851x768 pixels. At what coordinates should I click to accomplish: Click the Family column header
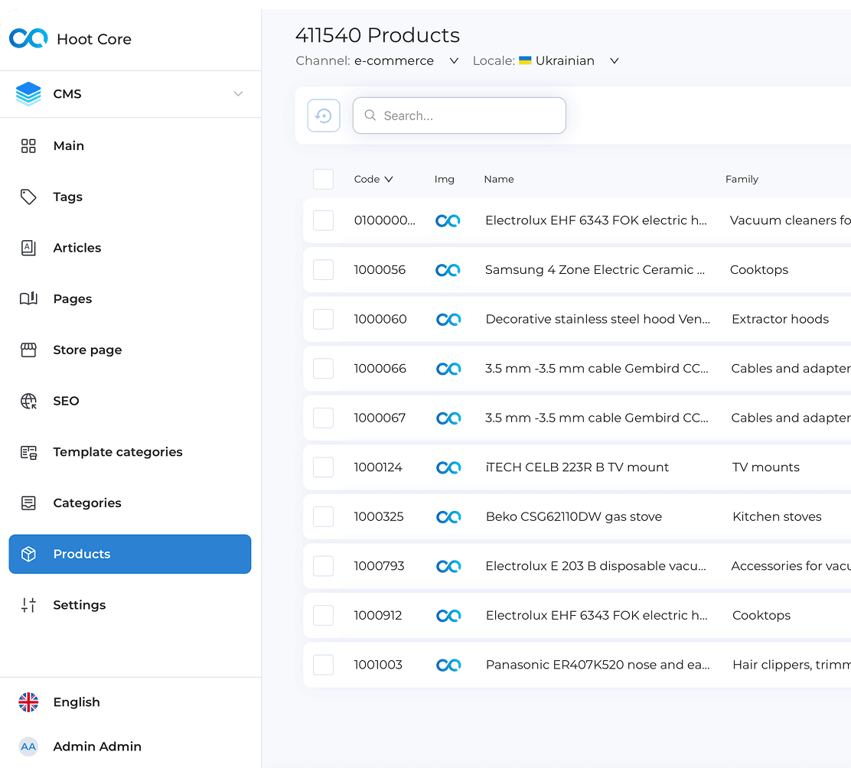pos(742,179)
